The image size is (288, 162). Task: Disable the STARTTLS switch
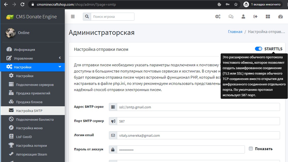tap(258, 49)
